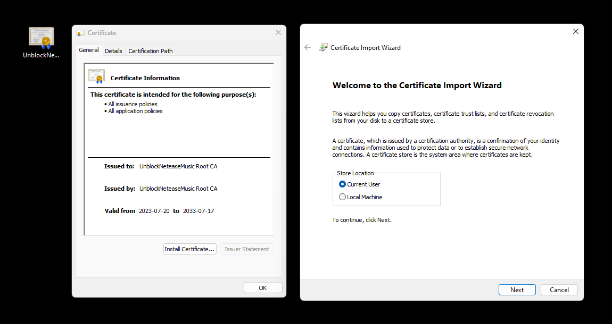This screenshot has height=324, width=612.
Task: Select the Local Machine store location
Action: coord(361,197)
